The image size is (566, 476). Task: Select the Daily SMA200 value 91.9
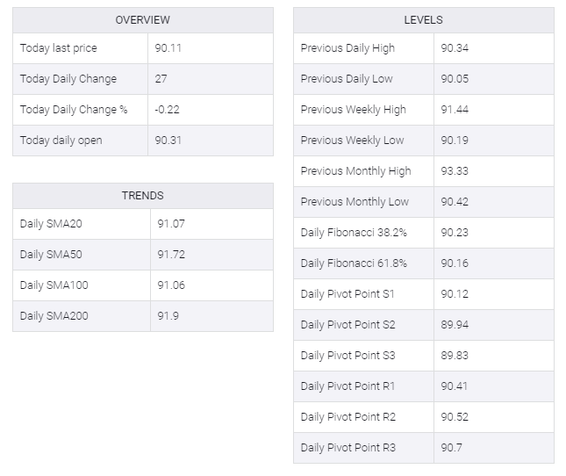168,316
